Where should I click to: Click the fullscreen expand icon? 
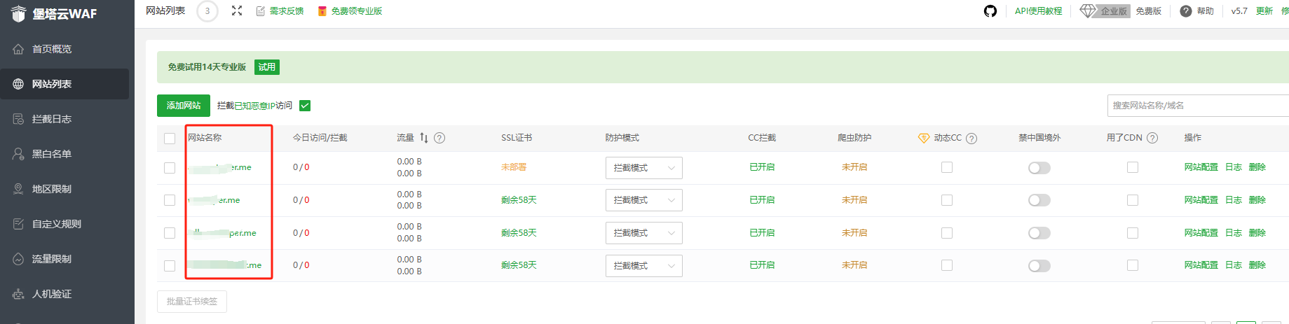[x=237, y=11]
